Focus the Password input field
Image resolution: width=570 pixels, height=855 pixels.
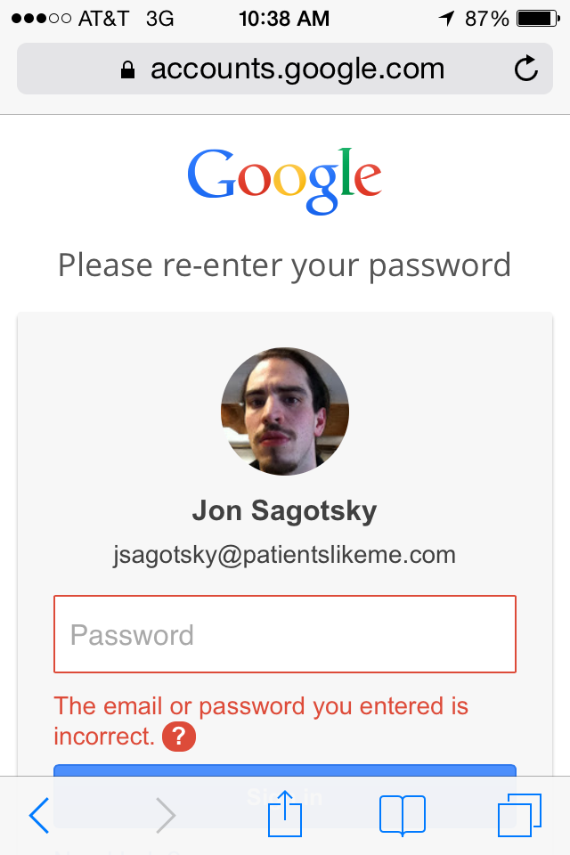pos(285,634)
